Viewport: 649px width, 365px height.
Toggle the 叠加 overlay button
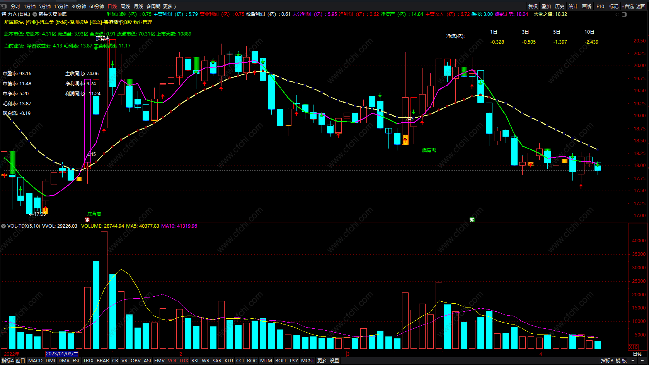coord(546,6)
